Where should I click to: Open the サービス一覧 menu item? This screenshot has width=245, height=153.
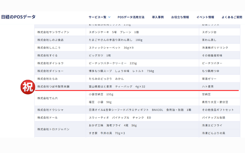98,17
